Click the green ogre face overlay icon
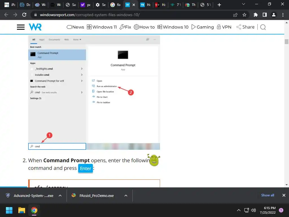 [x=154, y=160]
